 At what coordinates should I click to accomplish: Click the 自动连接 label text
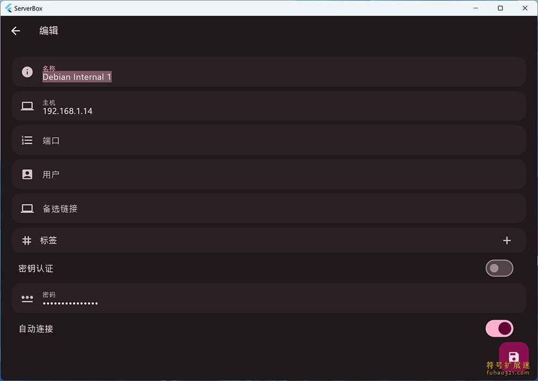pyautogui.click(x=36, y=329)
